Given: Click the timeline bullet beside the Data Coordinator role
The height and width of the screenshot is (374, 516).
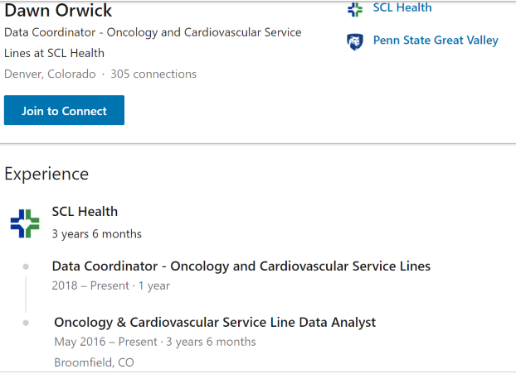Looking at the screenshot, I should pyautogui.click(x=26, y=266).
